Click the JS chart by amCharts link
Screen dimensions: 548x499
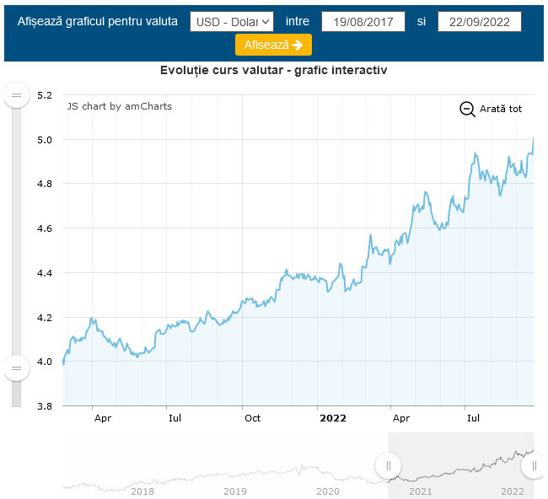pos(120,106)
